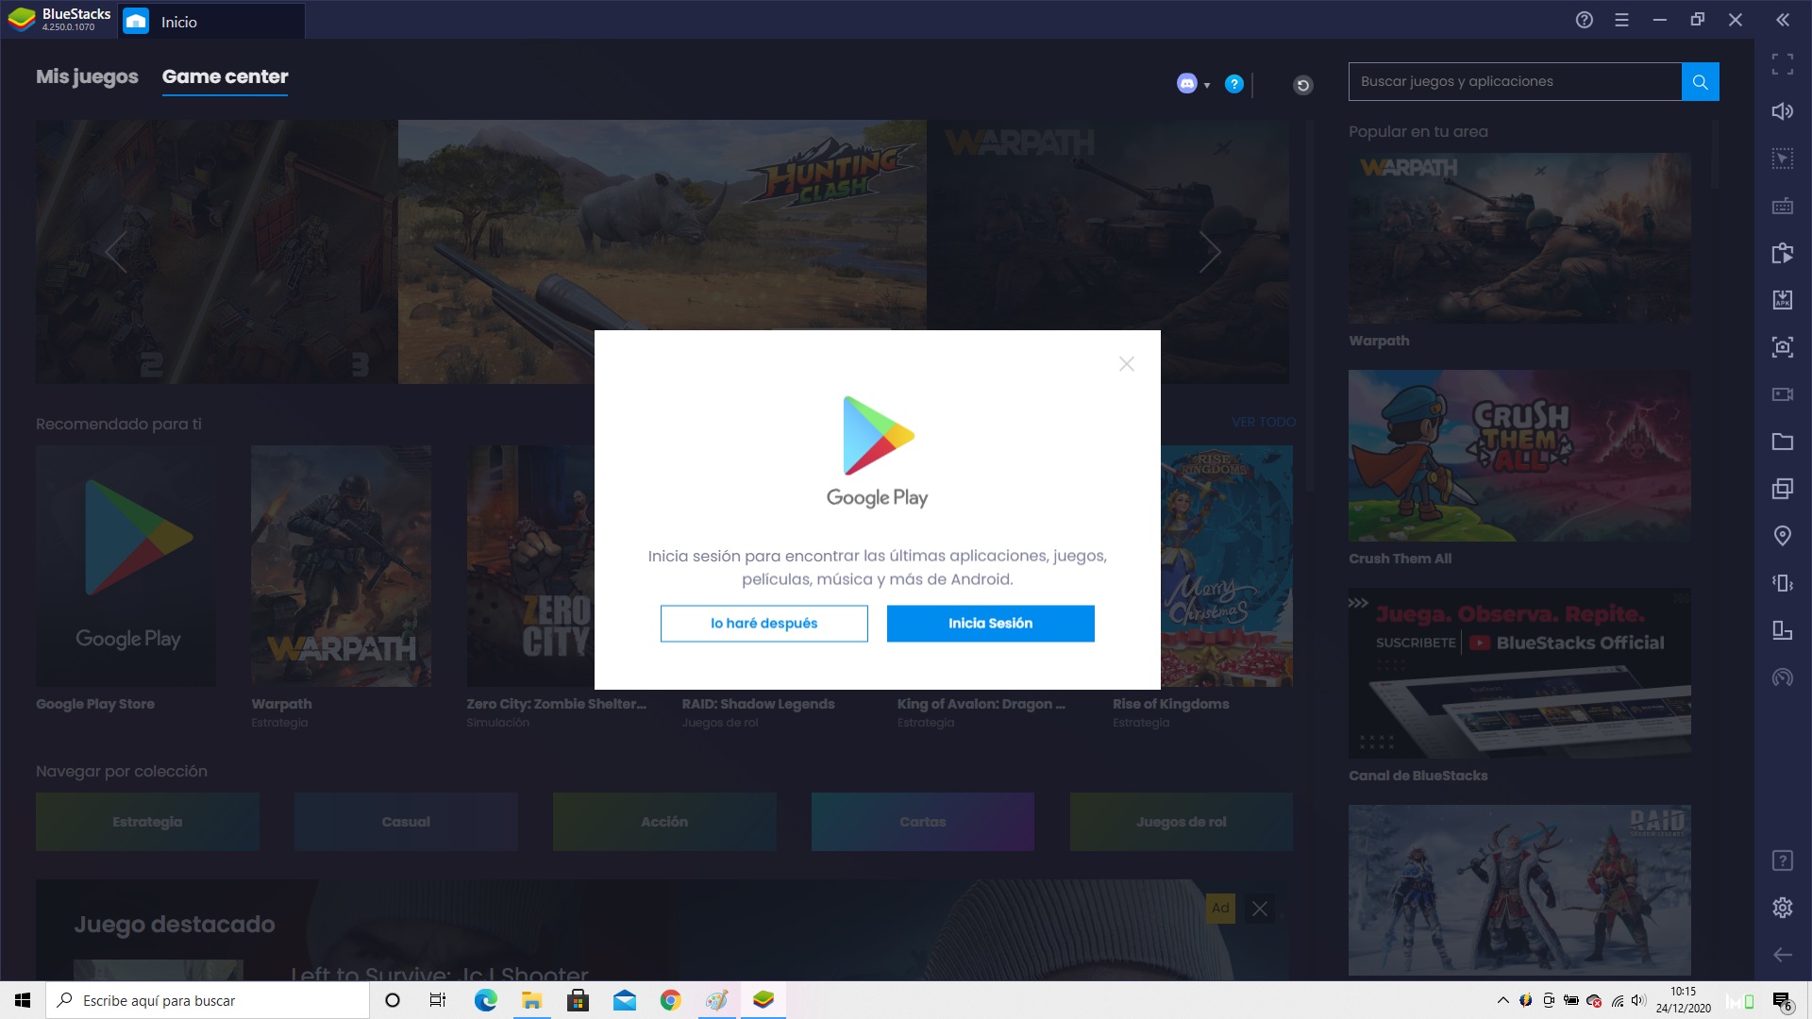Click the Inicia Sesión button
1812x1019 pixels.
[x=990, y=624]
